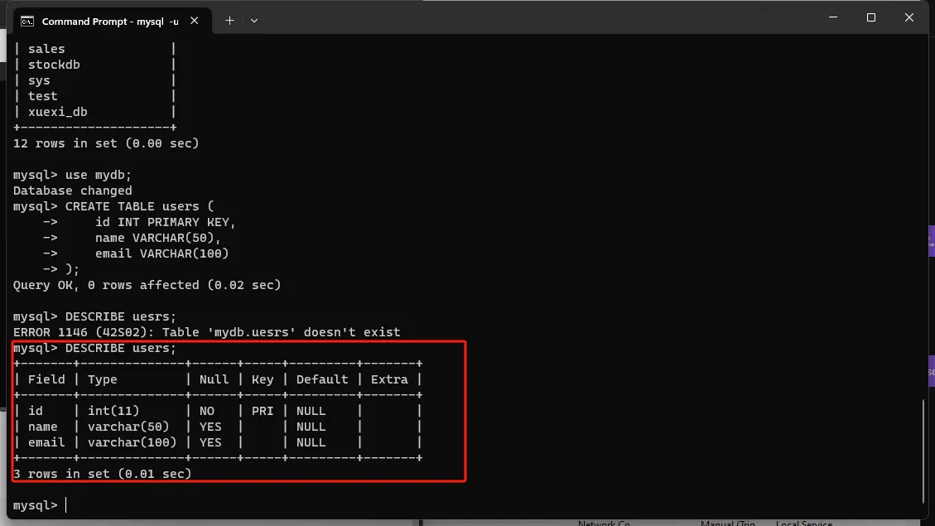
Task: Close the terminal window
Action: coord(909,17)
